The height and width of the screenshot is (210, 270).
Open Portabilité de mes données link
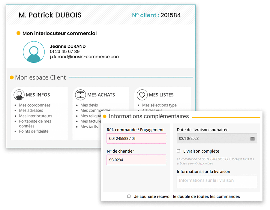pos(35,124)
